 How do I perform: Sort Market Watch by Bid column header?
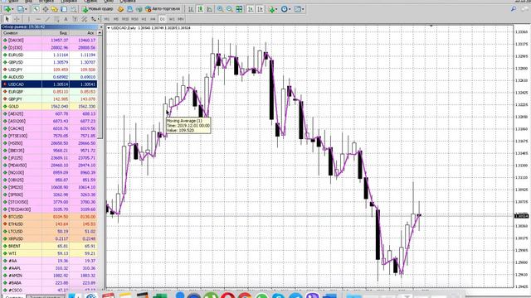click(56, 33)
